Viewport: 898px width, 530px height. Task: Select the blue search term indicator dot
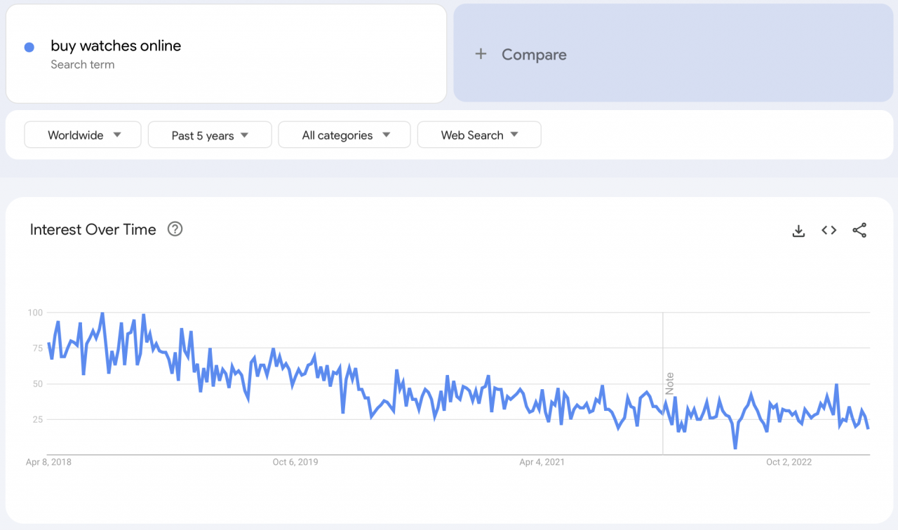pos(29,46)
